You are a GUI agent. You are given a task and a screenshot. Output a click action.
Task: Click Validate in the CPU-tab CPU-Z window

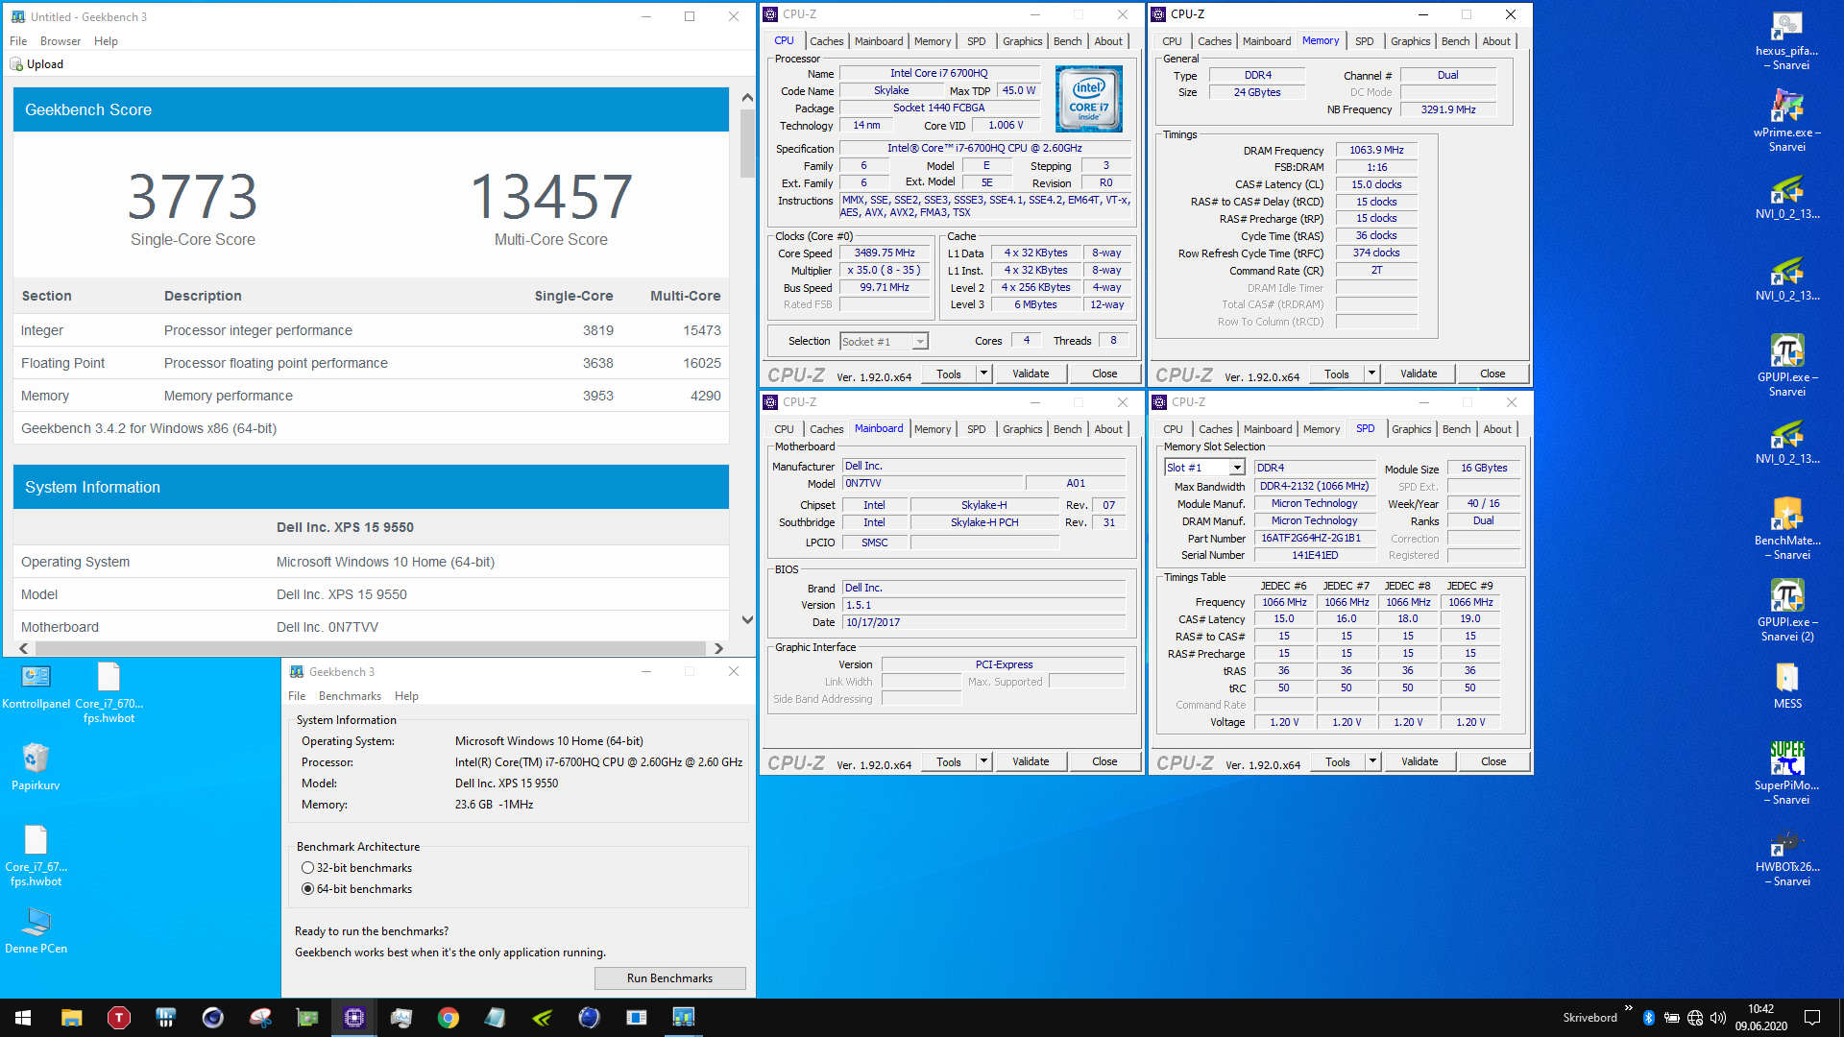click(x=1031, y=374)
